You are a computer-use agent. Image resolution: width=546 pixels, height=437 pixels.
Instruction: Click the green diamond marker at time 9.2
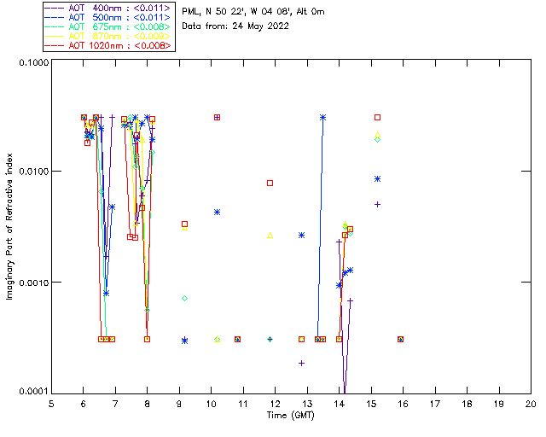185,298
